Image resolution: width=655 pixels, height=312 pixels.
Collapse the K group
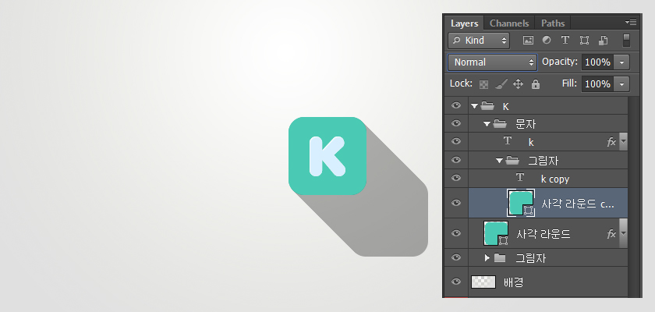(x=474, y=106)
